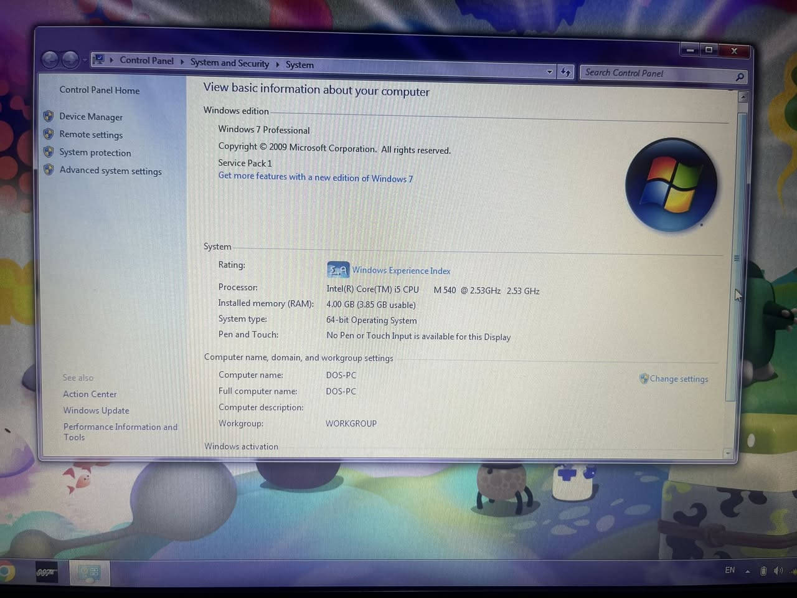Screen dimensions: 797x598
Task: Open Google Chrome from the taskbar
Action: 6,572
